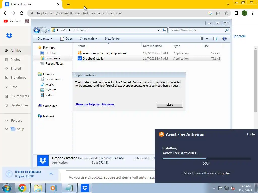
Task: Open the Videos library
Action: tap(50, 95)
